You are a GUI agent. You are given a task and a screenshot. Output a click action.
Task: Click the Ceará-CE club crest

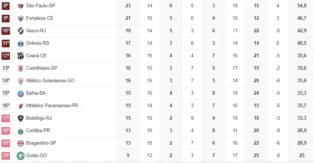pos(21,56)
